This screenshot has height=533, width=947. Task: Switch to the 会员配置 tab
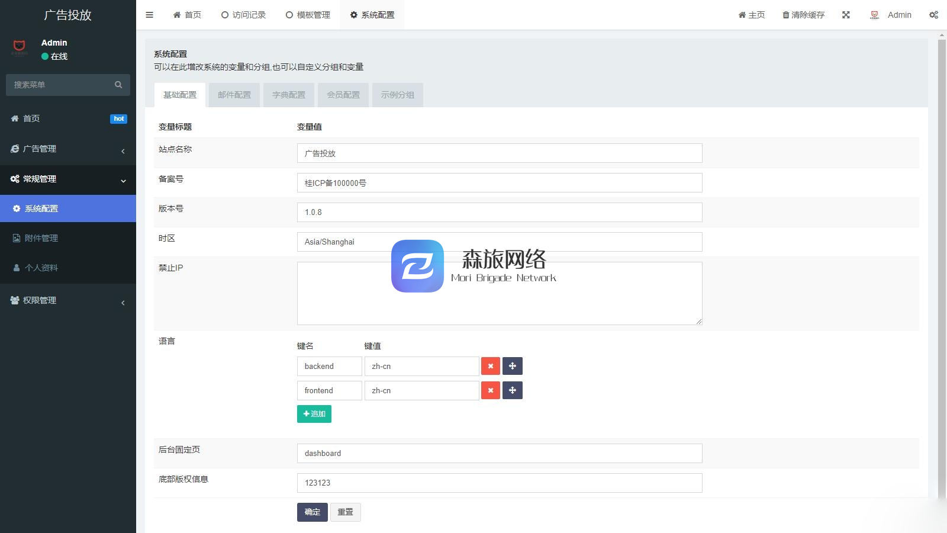[343, 95]
